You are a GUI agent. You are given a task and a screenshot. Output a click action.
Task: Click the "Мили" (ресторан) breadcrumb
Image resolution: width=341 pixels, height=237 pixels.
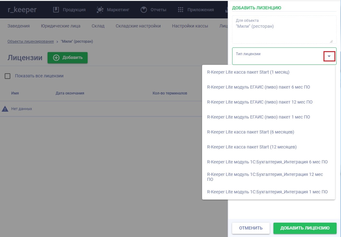(77, 41)
